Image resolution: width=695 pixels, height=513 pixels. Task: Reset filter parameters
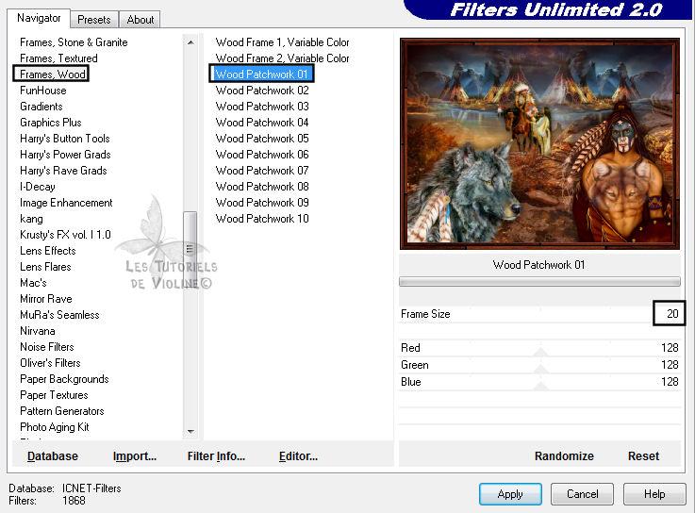pos(643,456)
